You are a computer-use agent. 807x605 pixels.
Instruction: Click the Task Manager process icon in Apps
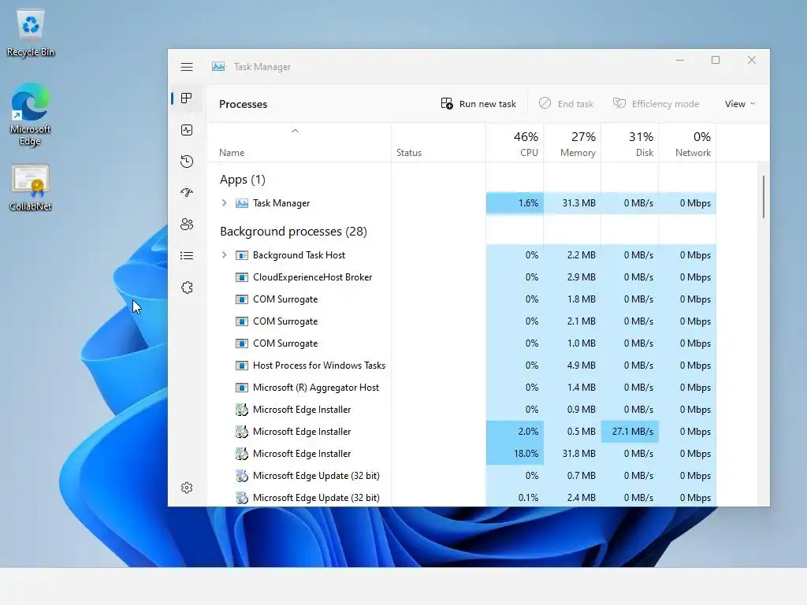click(x=241, y=203)
